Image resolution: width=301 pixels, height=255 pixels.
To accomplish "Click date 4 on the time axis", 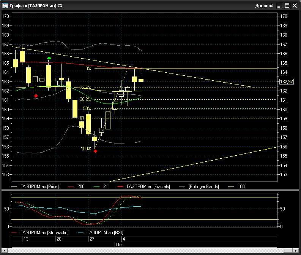I will [124, 239].
